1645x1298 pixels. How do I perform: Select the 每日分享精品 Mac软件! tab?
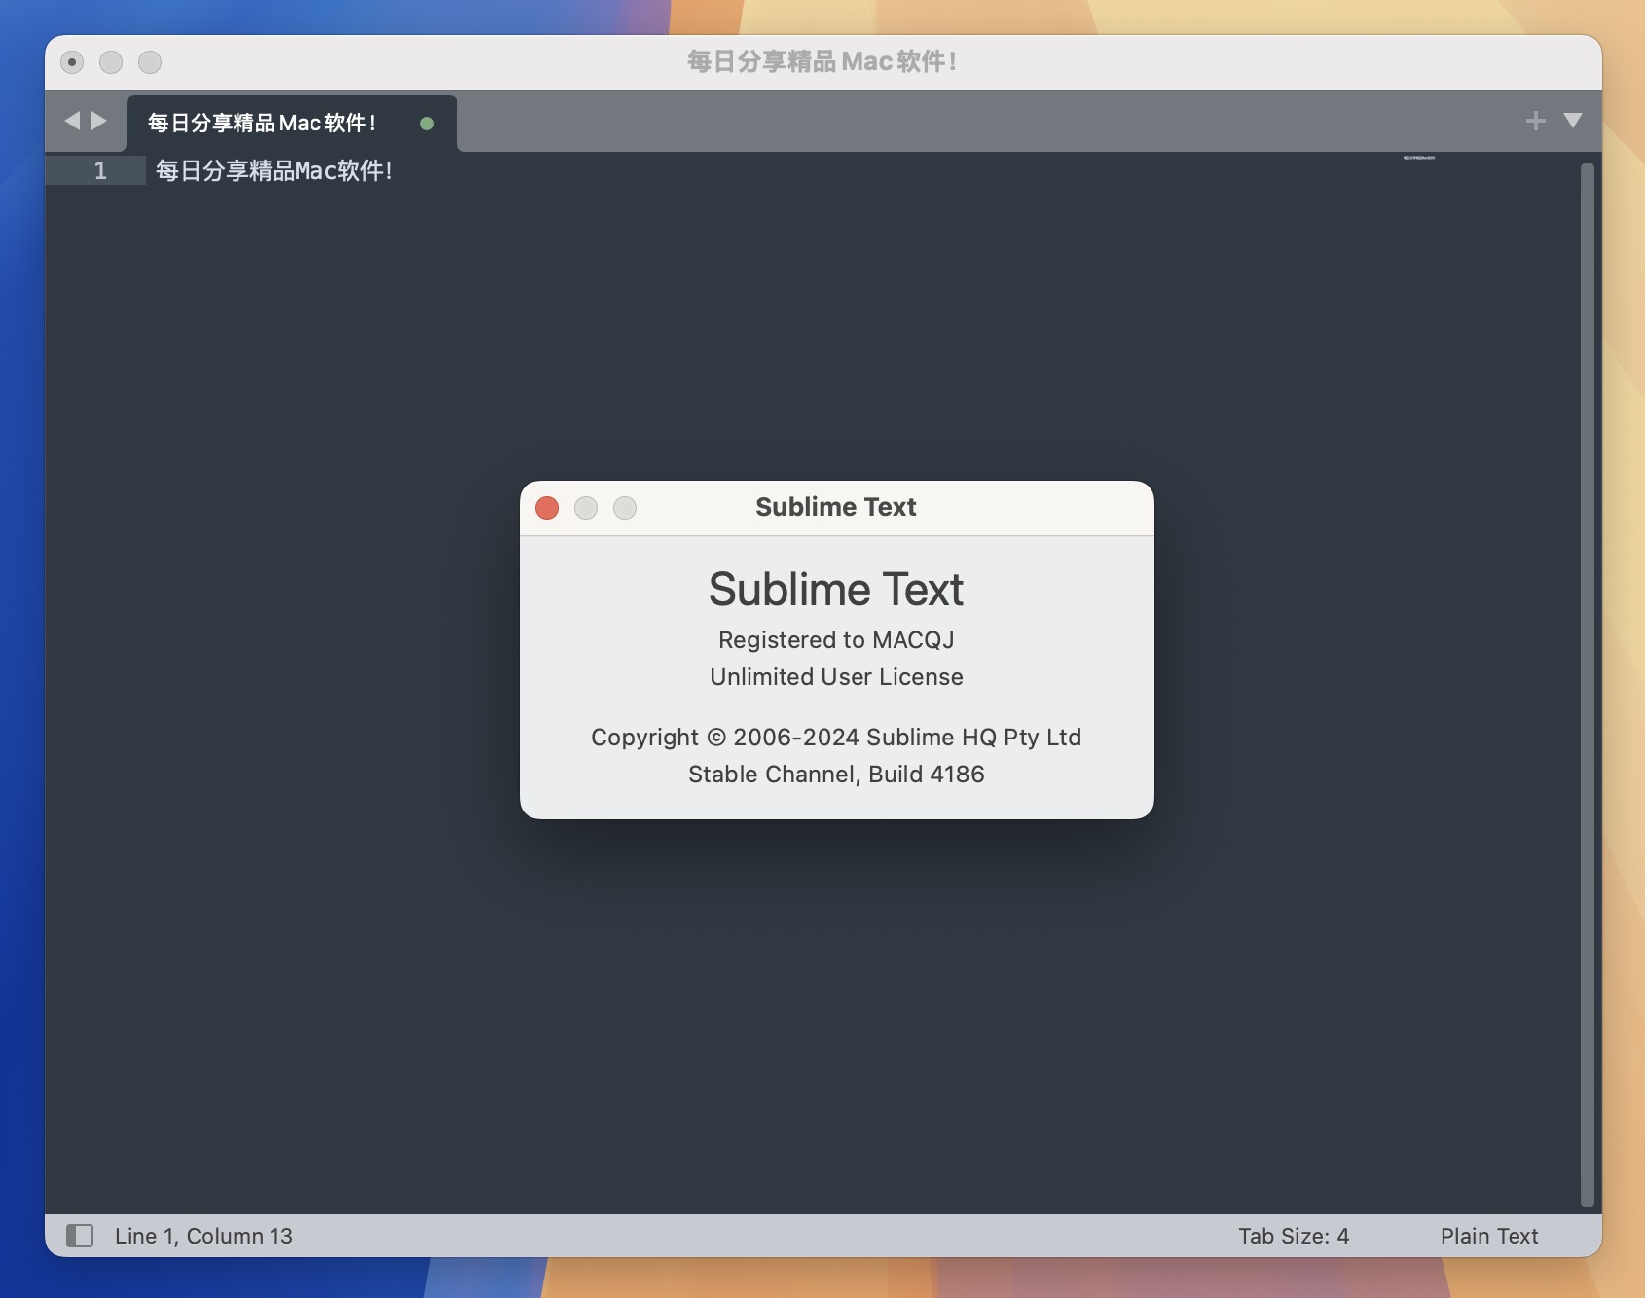[x=291, y=123]
